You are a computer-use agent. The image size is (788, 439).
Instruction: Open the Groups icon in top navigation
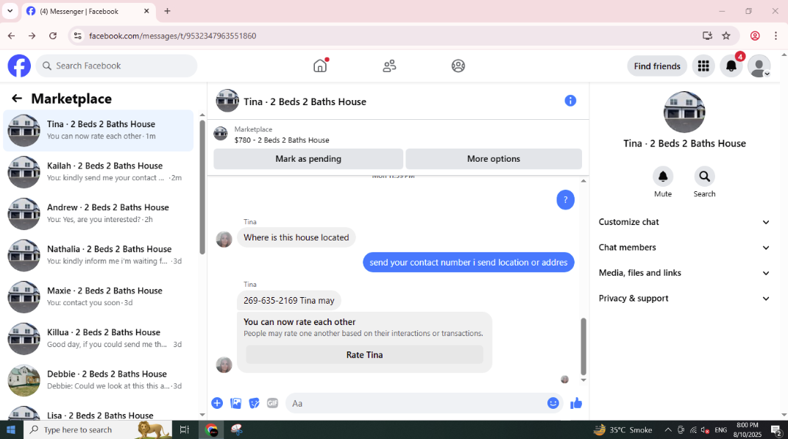coord(458,65)
